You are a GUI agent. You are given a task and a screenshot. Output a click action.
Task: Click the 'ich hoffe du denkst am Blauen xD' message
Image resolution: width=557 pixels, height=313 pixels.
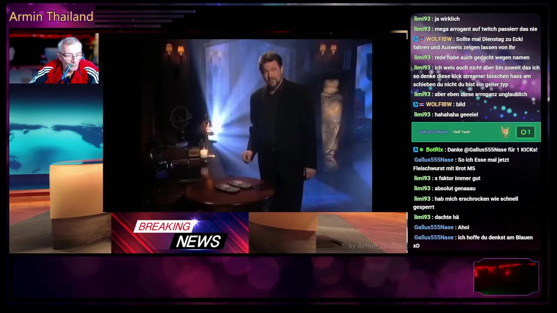(473, 242)
